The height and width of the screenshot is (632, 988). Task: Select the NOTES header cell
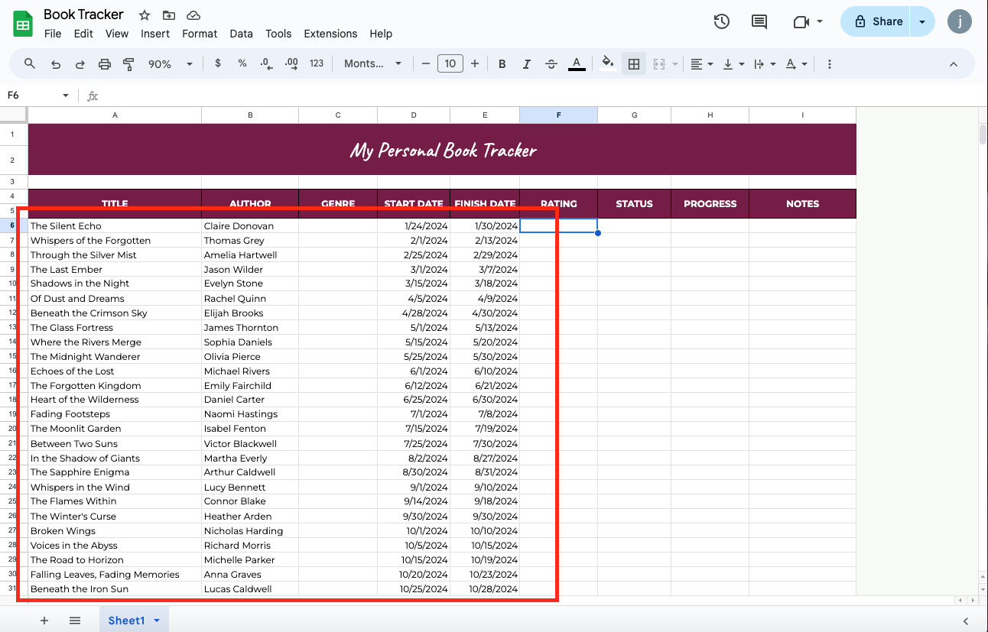point(802,203)
